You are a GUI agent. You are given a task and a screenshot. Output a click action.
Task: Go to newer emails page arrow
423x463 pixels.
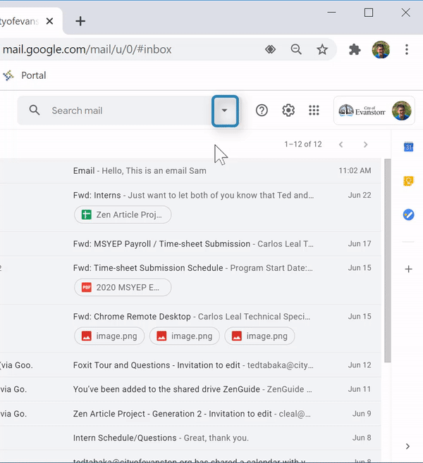tap(341, 144)
